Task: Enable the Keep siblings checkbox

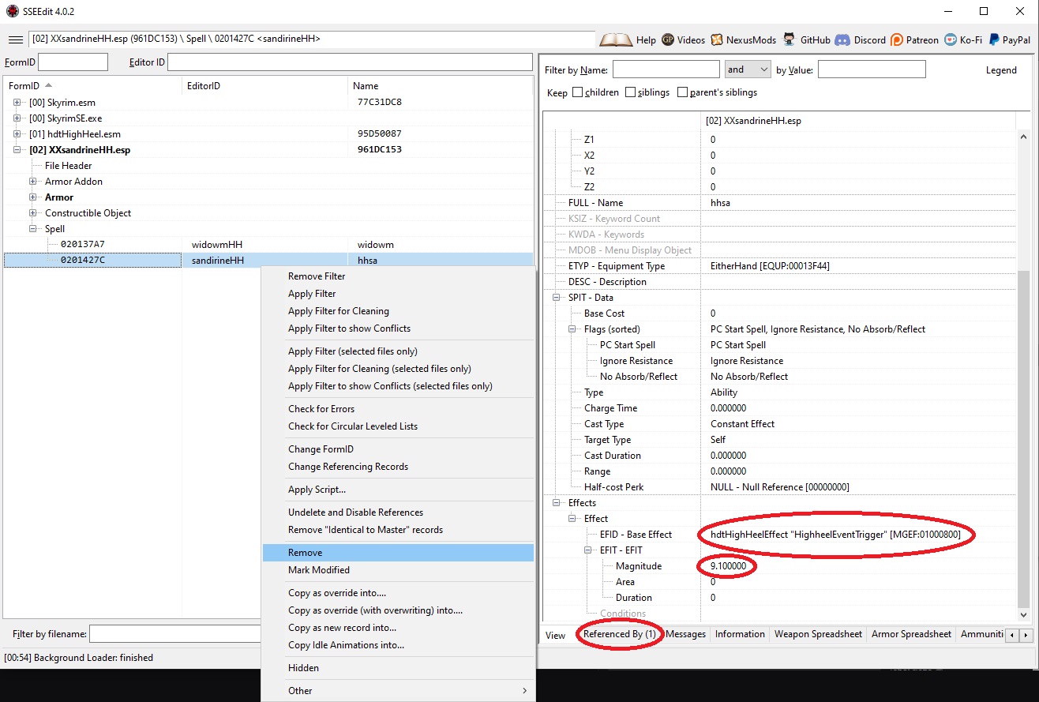Action: [631, 92]
